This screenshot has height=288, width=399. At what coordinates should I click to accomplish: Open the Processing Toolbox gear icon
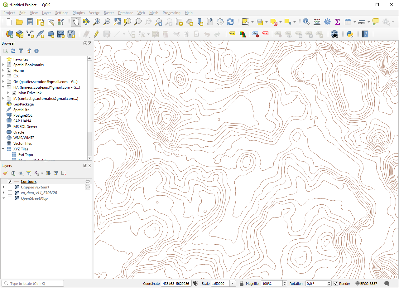(327, 22)
